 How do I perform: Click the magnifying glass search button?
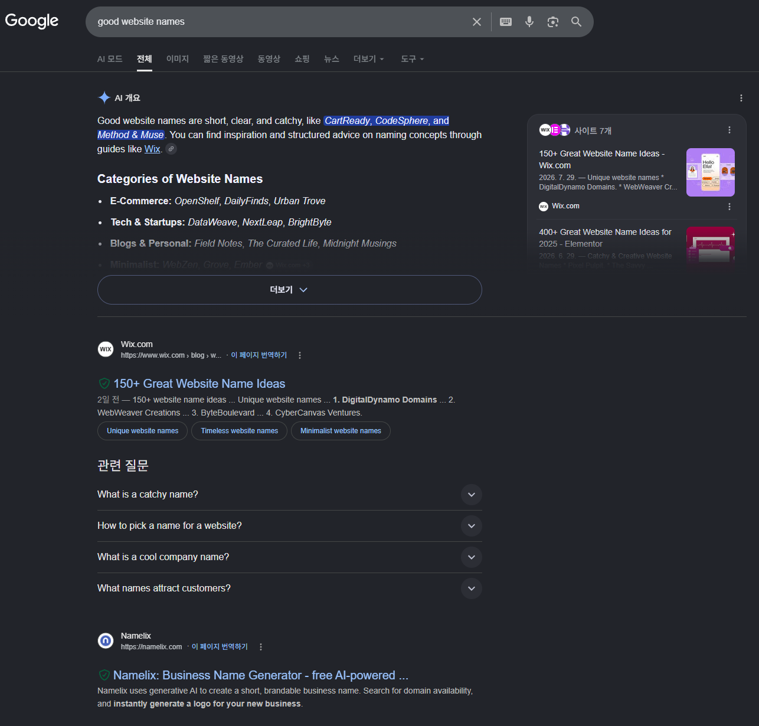[x=577, y=22]
